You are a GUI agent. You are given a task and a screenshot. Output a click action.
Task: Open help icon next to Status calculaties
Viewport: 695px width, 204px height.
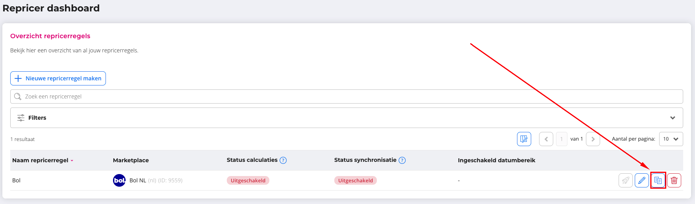(x=283, y=160)
